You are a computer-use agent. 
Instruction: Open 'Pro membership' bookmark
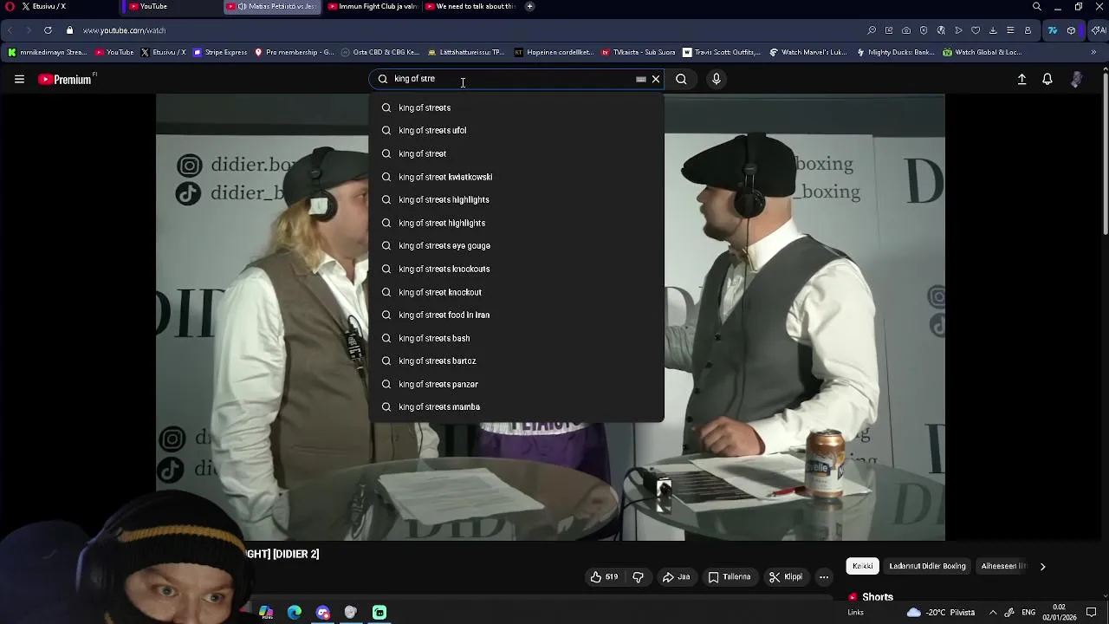[x=294, y=52]
